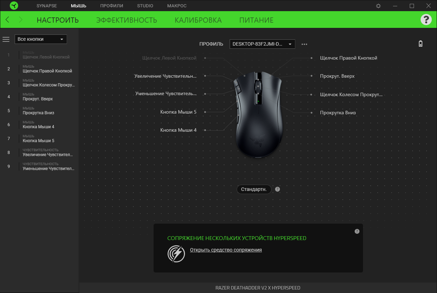Select the ЭФФЕКТИВНОСТЬ subtab
437x293 pixels.
click(x=127, y=20)
